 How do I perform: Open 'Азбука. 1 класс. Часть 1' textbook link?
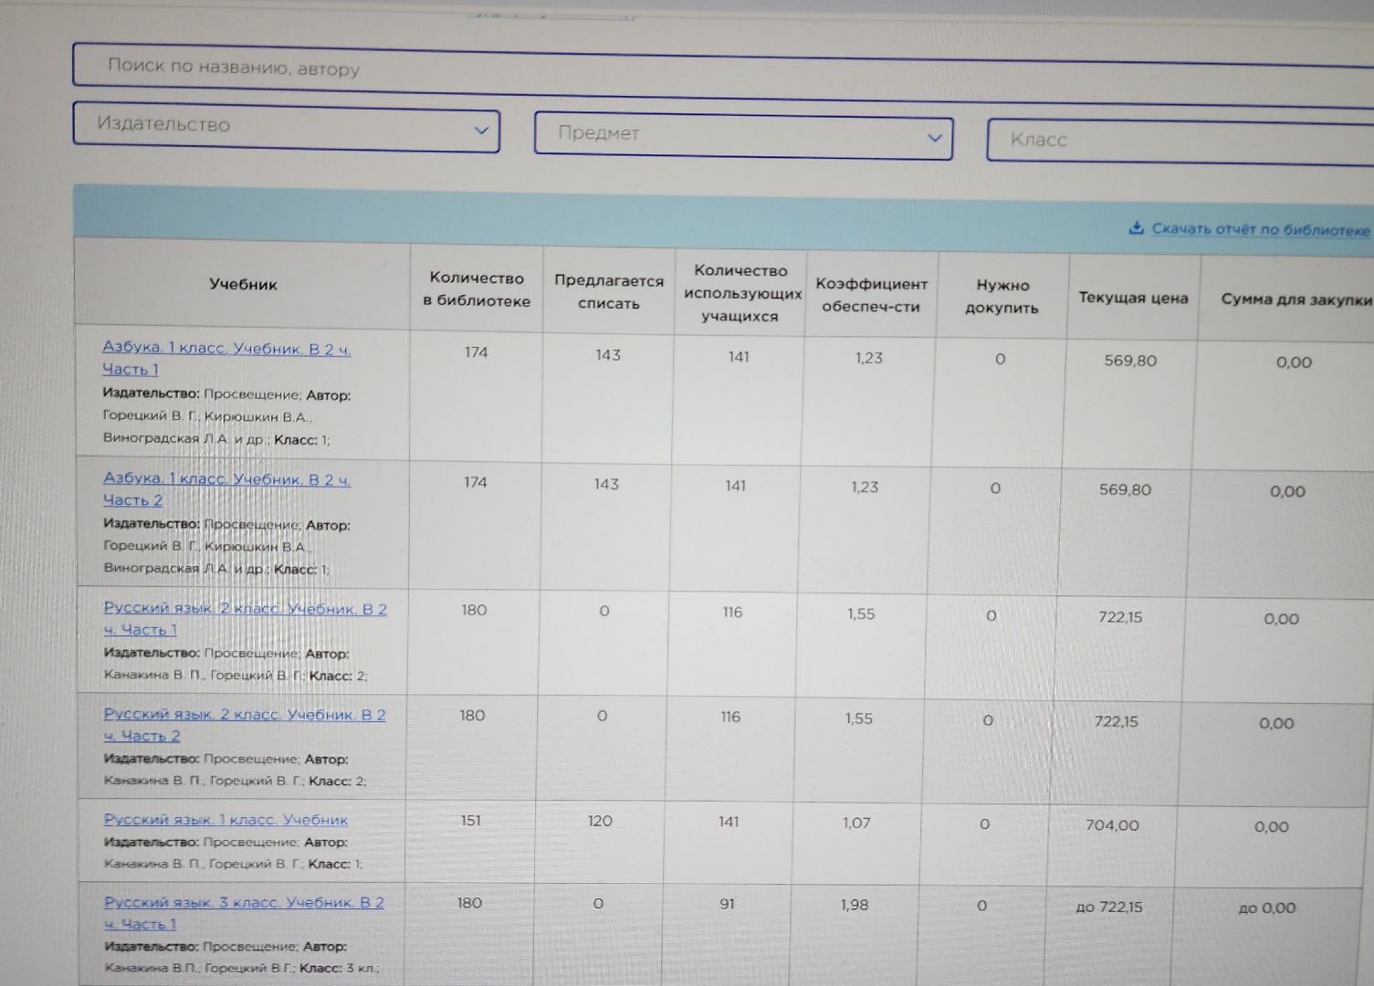point(226,349)
